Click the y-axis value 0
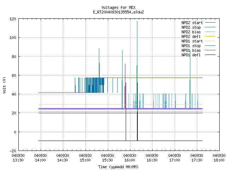The width and height of the screenshot is (226, 170). coord(15,132)
